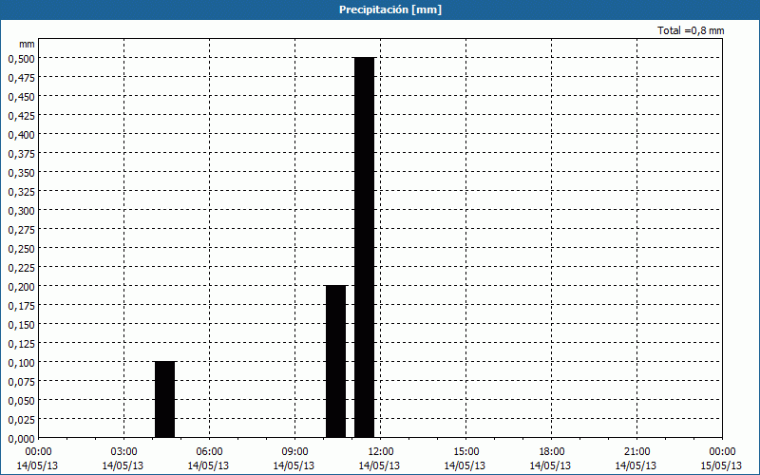Viewport: 760px width, 475px height.
Task: Select the 0,050 y-axis label
Action: point(21,401)
